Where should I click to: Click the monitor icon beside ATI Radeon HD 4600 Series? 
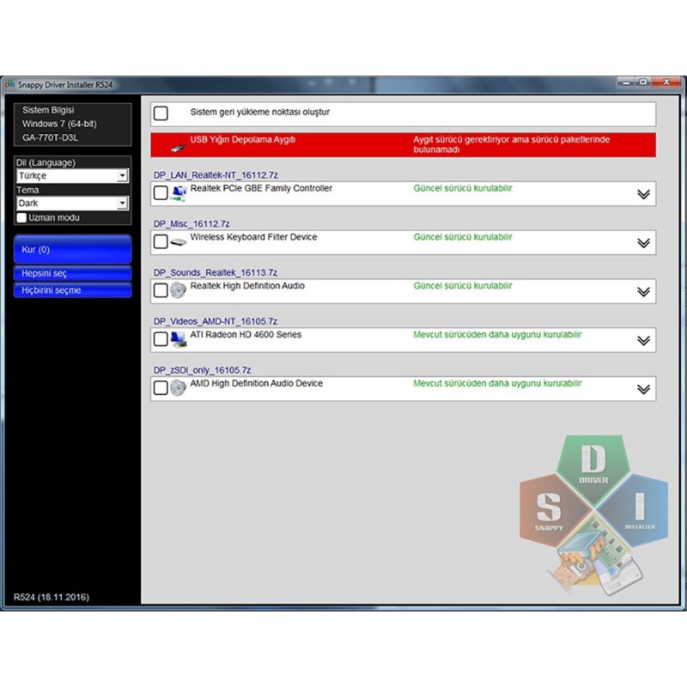pos(179,339)
